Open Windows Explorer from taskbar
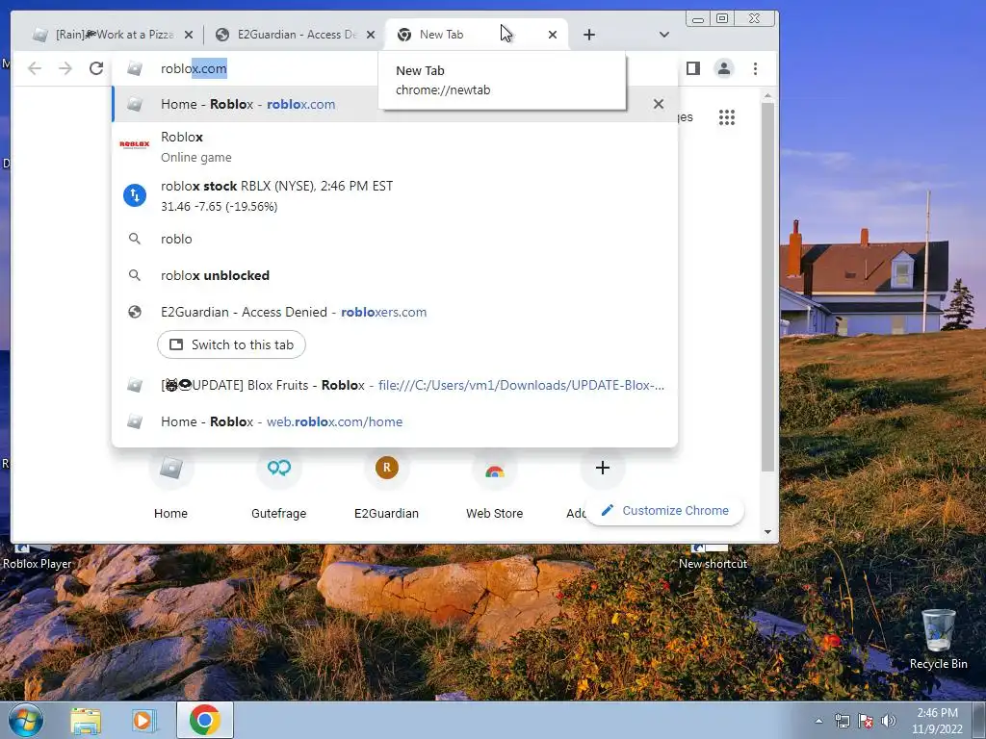Viewport: 986px width, 739px height. pyautogui.click(x=86, y=721)
